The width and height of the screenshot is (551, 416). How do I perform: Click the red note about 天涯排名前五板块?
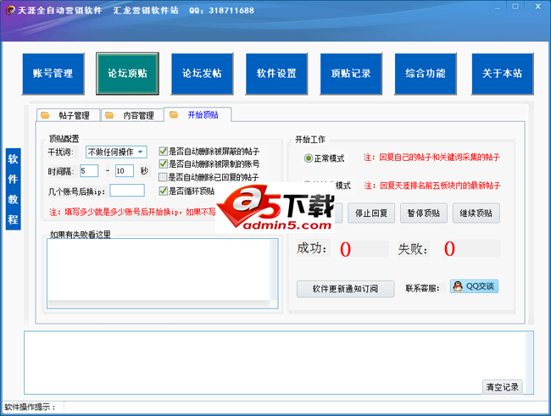pos(432,186)
